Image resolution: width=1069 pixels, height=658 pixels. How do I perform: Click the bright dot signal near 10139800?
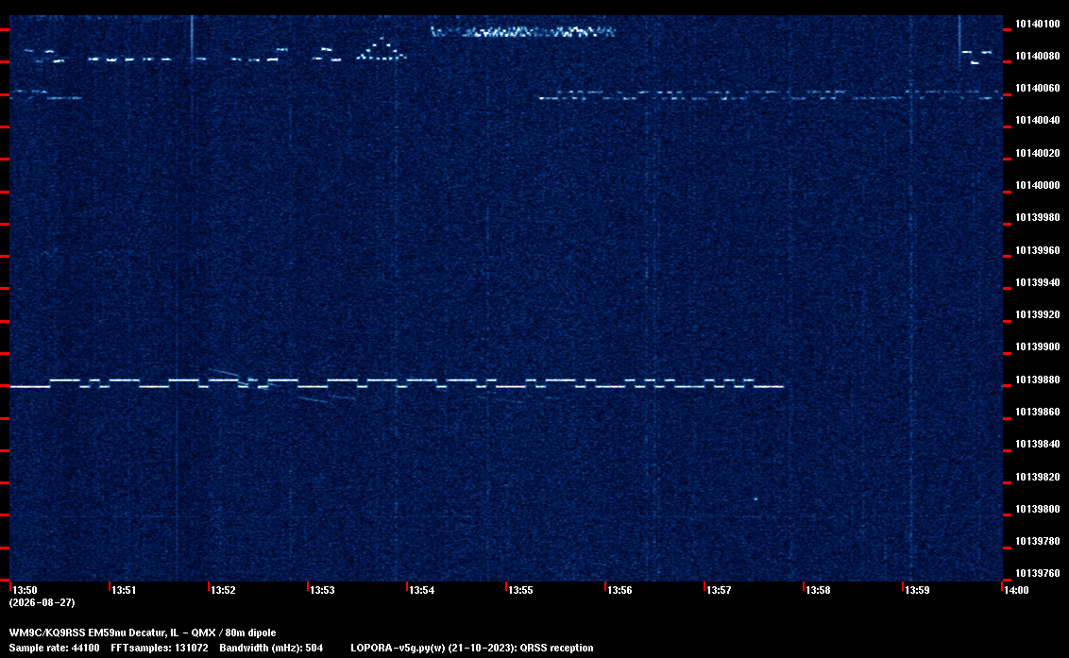pyautogui.click(x=755, y=499)
